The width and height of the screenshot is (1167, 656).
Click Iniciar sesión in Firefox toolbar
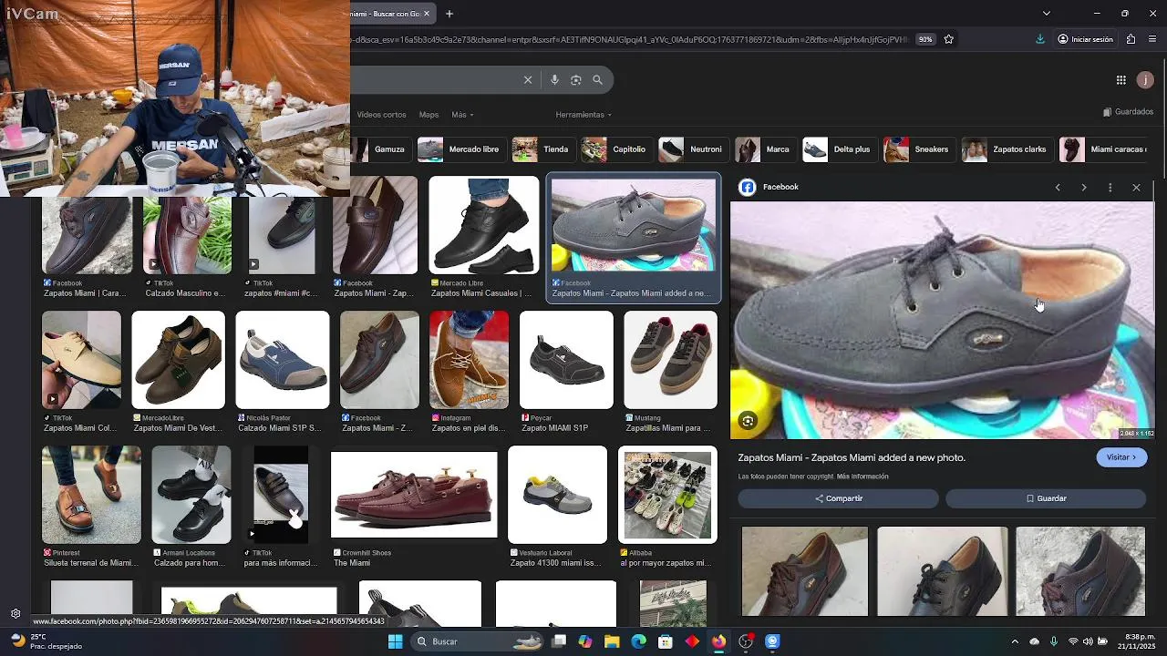1085,39
